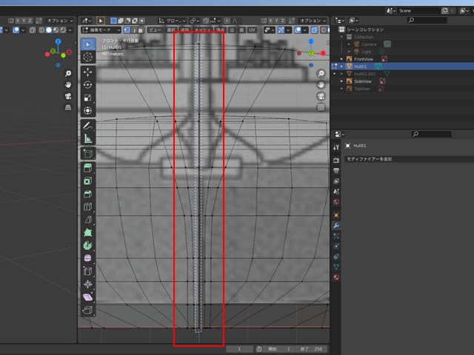Open the Modifier properties wrench tab
Viewport: 474px width, 355px height.
[x=336, y=226]
